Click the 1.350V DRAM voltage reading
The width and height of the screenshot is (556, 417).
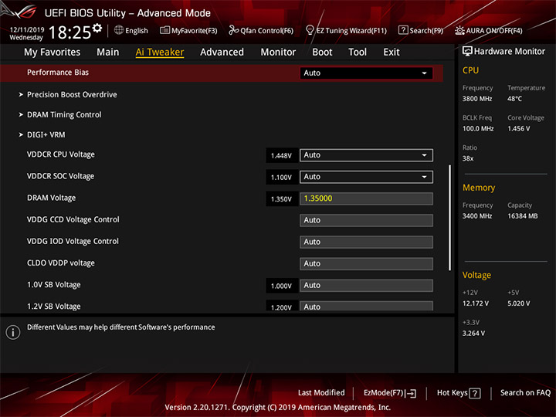tap(281, 199)
